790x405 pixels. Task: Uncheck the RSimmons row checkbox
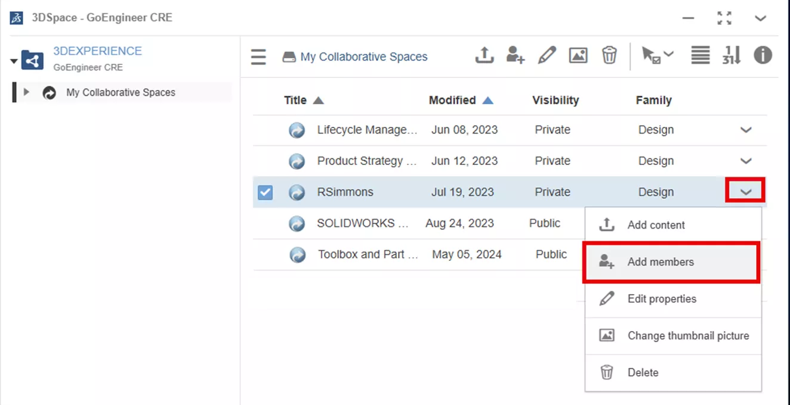(265, 192)
